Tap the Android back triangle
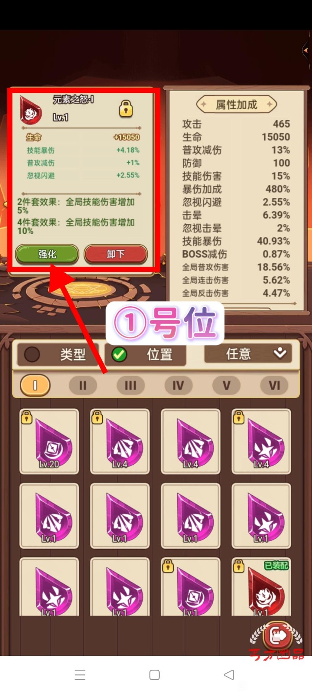312x694 pixels. 229,675
